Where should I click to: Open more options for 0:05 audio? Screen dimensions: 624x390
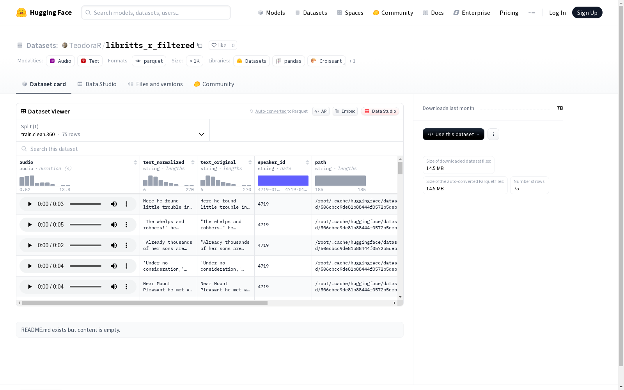[126, 225]
